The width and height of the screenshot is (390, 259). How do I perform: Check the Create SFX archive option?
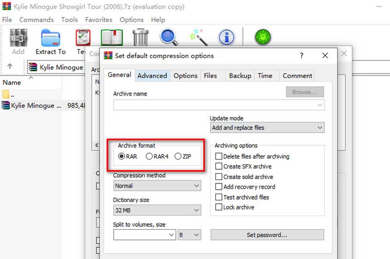point(219,167)
